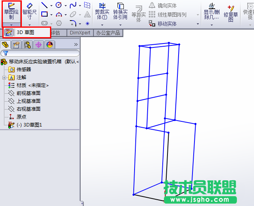Image resolution: width=254 pixels, height=206 pixels.
Task: Select the Spline sketch tool
Action: (x=73, y=5)
